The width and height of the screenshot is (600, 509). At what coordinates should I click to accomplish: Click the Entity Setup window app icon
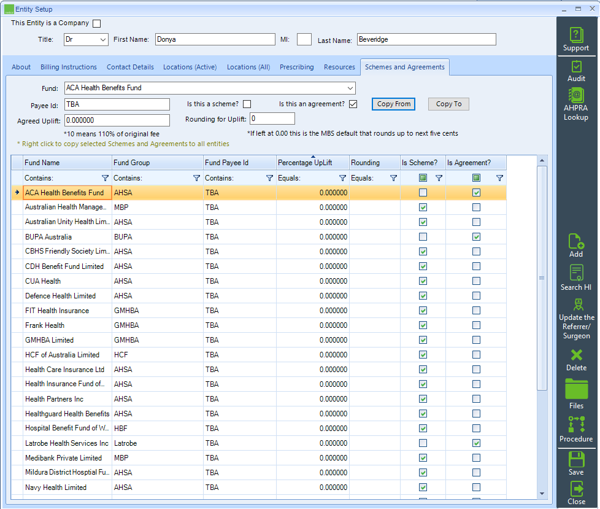click(9, 9)
